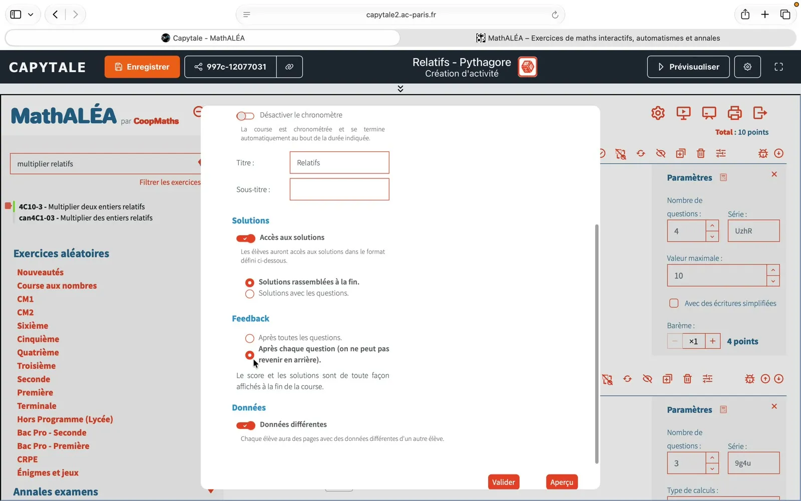Refresh the first exercise's data with reload icon
The image size is (801, 501).
click(641, 153)
